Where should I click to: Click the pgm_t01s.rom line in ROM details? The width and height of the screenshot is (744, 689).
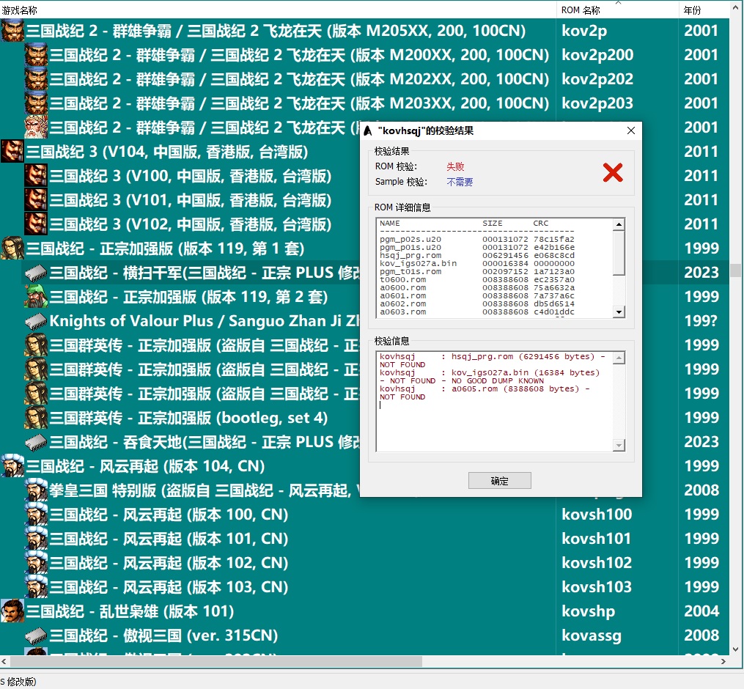pos(477,271)
